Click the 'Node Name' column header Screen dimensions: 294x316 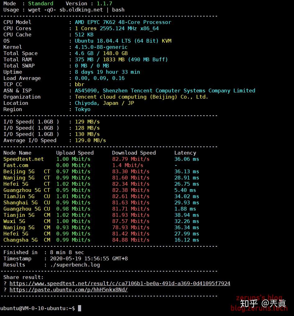17,153
